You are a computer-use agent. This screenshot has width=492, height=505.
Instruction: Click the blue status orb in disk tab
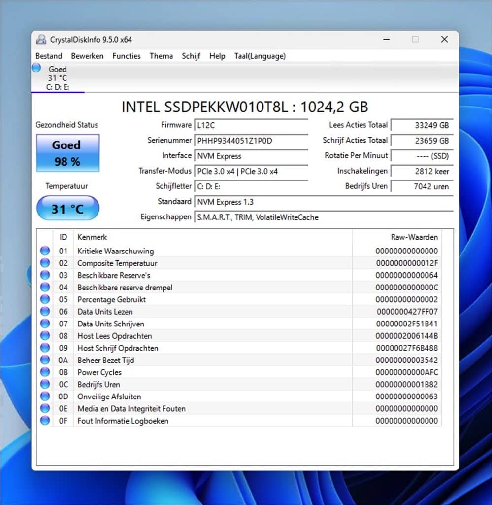36,68
